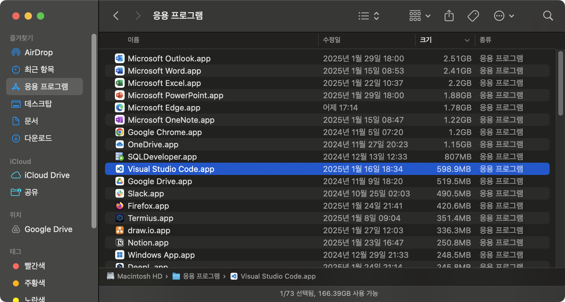The height and width of the screenshot is (302, 565).
Task: Click the Visual Studio Code icon in list
Action: [x=120, y=169]
